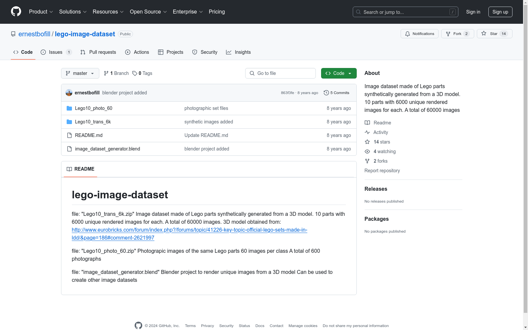Click the magnifier icon in Go to file
This screenshot has width=528, height=330.
pyautogui.click(x=252, y=73)
